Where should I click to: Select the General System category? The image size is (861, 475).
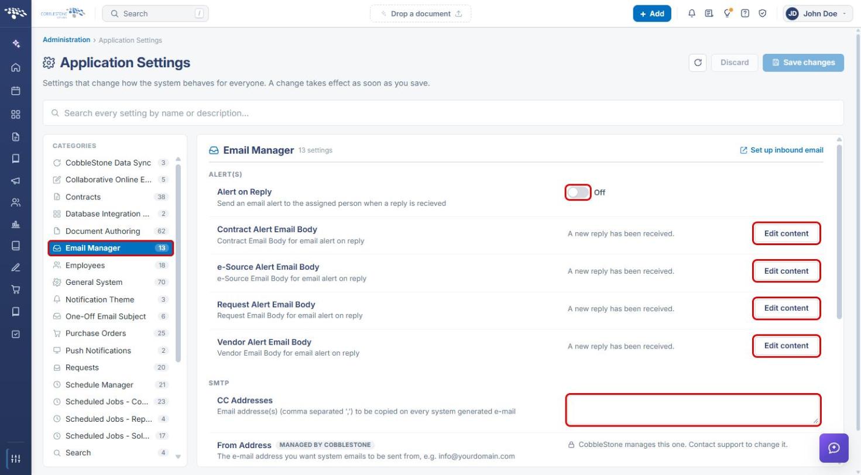[x=111, y=283]
